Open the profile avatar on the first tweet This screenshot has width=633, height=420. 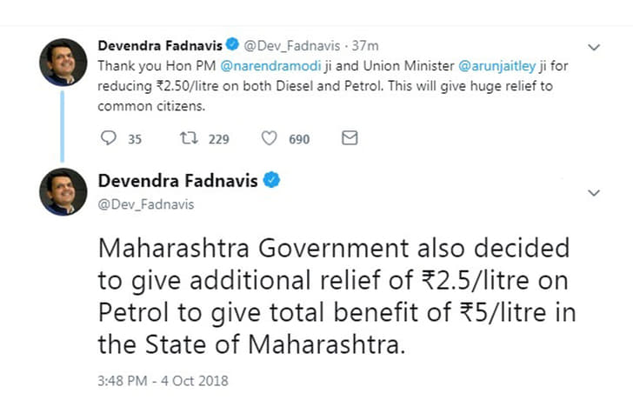tap(63, 63)
